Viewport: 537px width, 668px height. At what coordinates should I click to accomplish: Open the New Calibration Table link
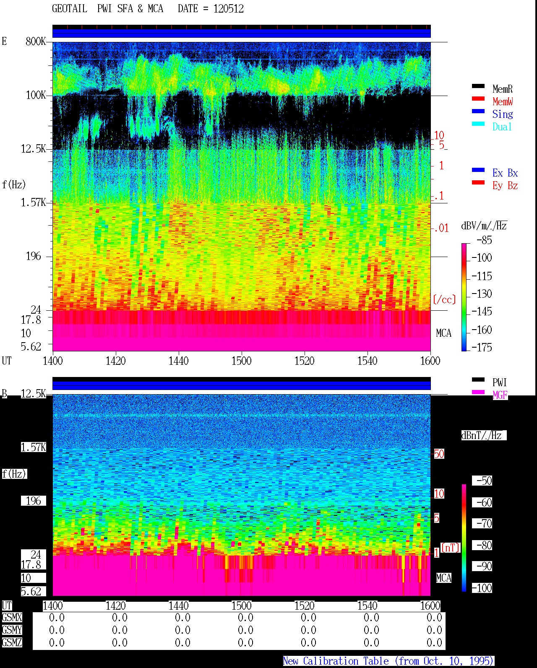pos(388,661)
